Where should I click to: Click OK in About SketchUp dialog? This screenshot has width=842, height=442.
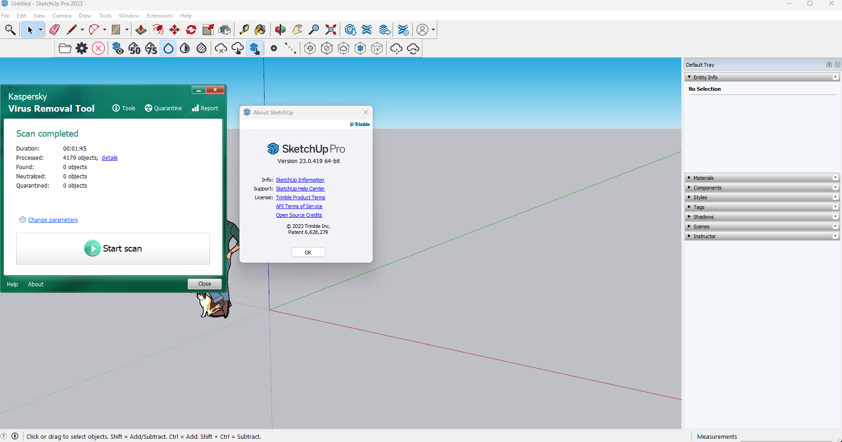tap(308, 253)
